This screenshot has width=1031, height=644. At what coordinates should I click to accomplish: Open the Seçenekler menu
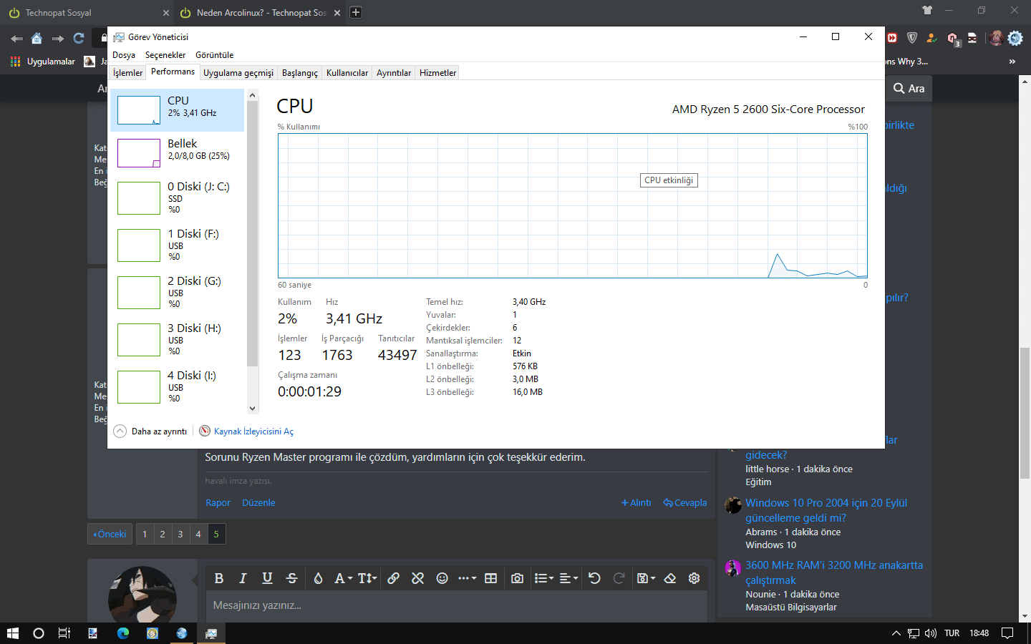[165, 55]
